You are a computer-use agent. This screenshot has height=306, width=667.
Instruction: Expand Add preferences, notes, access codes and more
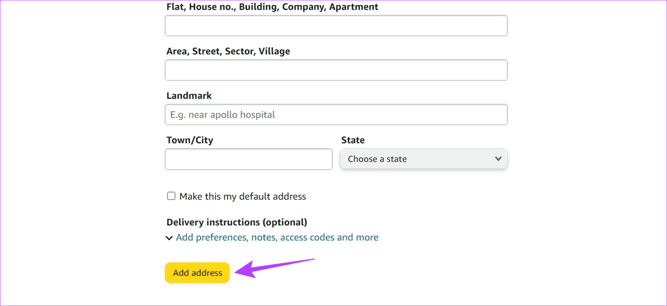click(x=277, y=237)
